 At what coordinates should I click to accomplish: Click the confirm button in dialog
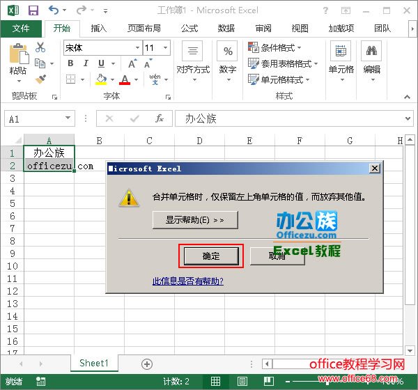click(x=211, y=256)
